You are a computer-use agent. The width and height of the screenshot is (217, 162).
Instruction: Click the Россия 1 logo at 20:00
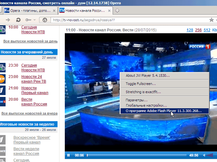(3, 102)
